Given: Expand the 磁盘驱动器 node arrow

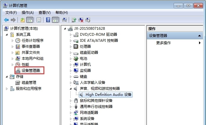Looking at the screenshot, I should pyautogui.click(x=71, y=53).
